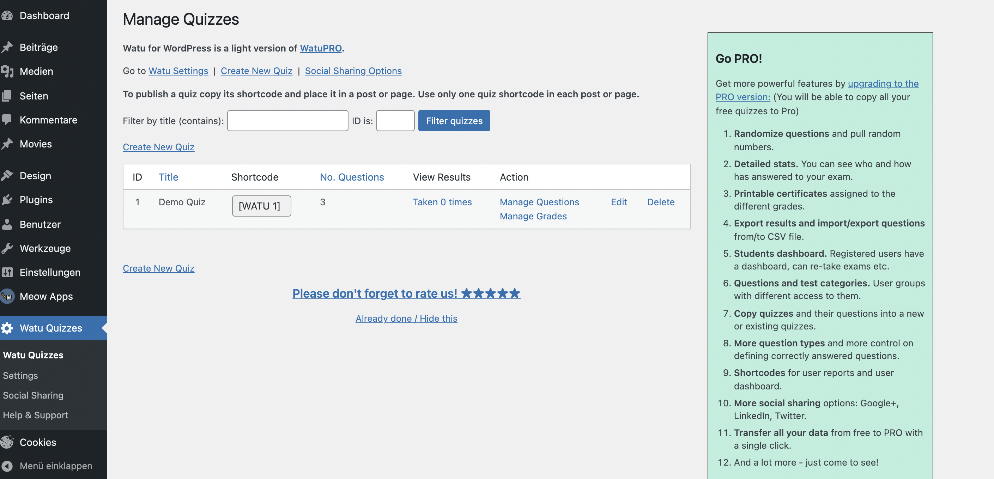This screenshot has width=994, height=479.
Task: Click the Seiten pages icon
Action: pyautogui.click(x=7, y=96)
